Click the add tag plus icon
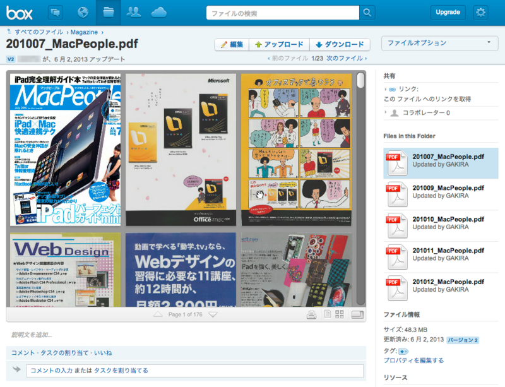The width and height of the screenshot is (505, 387). [403, 351]
